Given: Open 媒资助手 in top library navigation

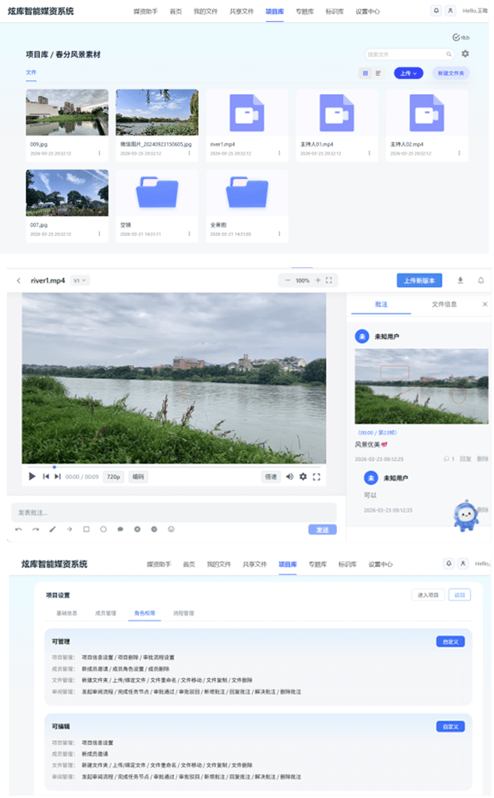Looking at the screenshot, I should pyautogui.click(x=146, y=11).
